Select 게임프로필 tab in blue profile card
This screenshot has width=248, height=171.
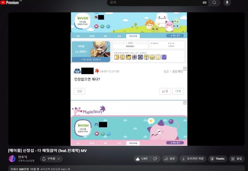133,36
